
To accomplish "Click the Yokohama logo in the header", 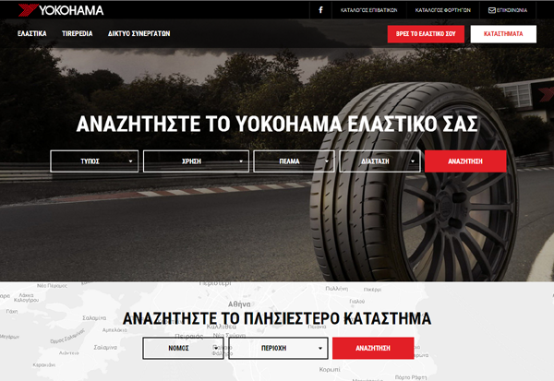I will 61,10.
